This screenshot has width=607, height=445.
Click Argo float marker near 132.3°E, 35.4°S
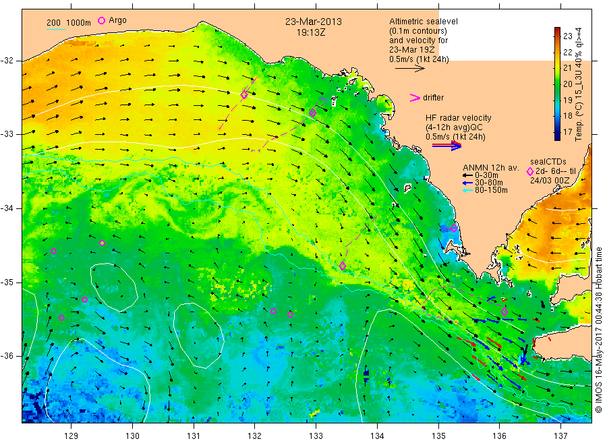coord(273,311)
